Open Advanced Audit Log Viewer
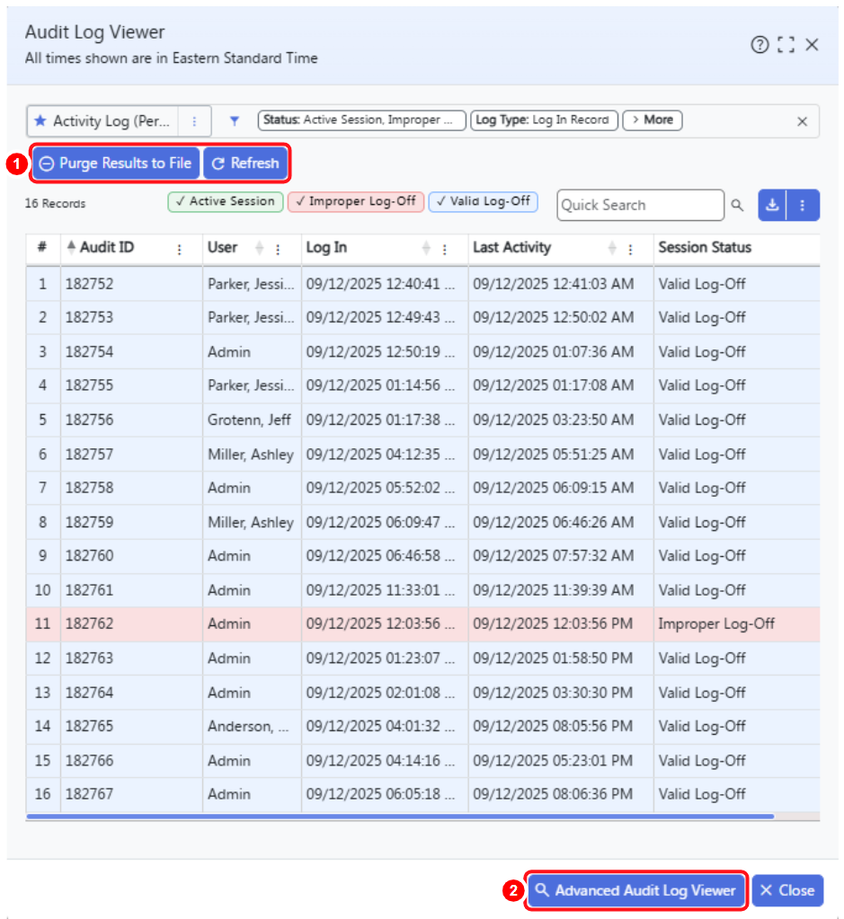Screen dimensions: 844x919 click(x=635, y=890)
